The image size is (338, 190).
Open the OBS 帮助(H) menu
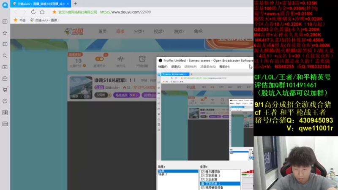click(x=224, y=67)
